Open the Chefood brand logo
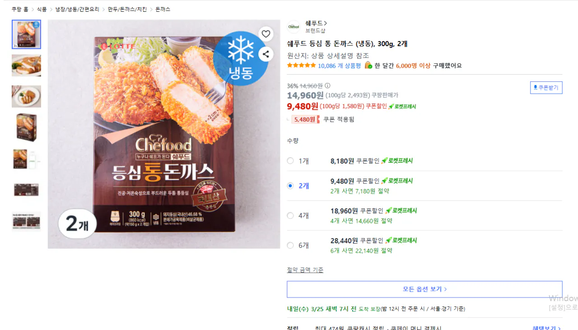 294,27
